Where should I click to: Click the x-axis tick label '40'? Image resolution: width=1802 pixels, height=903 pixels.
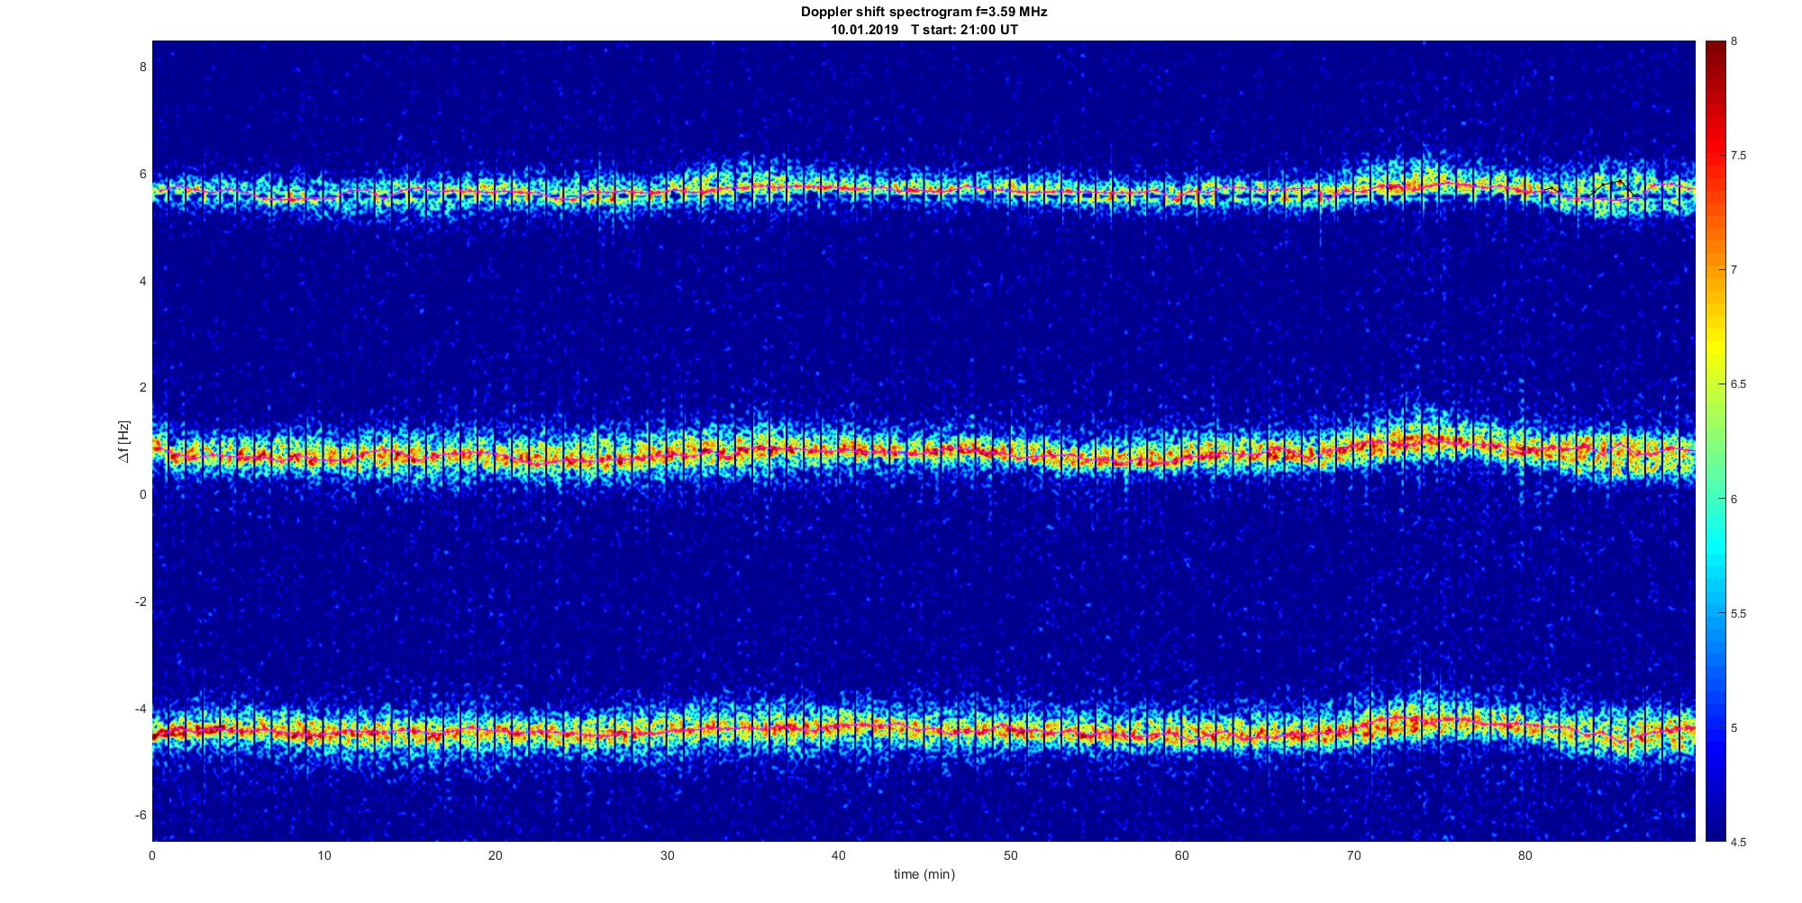pyautogui.click(x=839, y=856)
